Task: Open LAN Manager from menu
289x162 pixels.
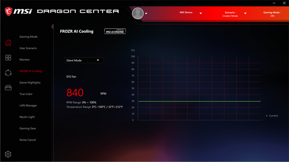Action: tap(28, 105)
